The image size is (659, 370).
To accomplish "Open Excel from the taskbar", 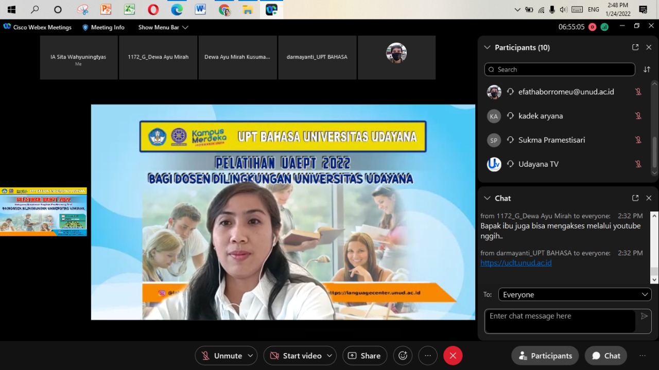I will pyautogui.click(x=130, y=9).
